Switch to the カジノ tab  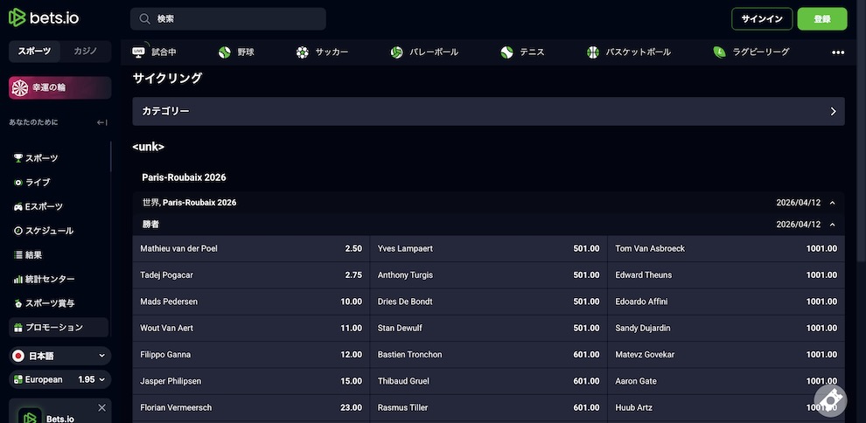pos(86,52)
